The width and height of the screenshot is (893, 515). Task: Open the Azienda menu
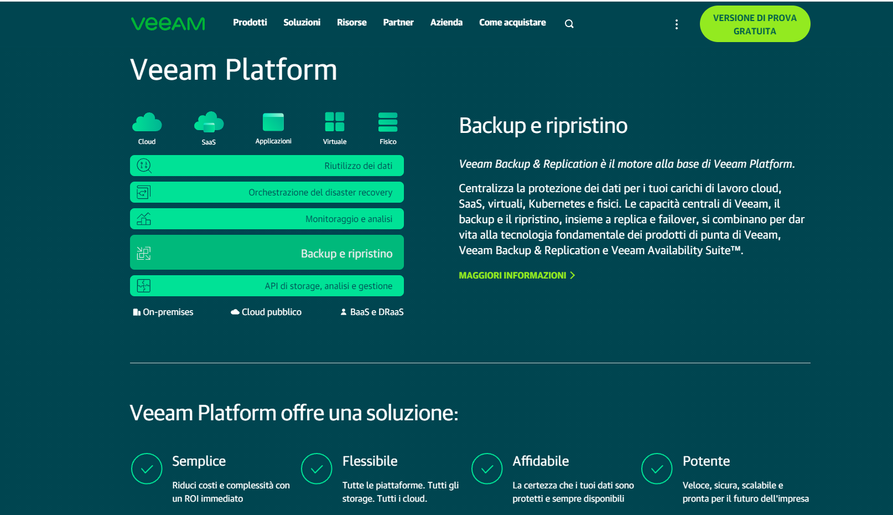446,23
